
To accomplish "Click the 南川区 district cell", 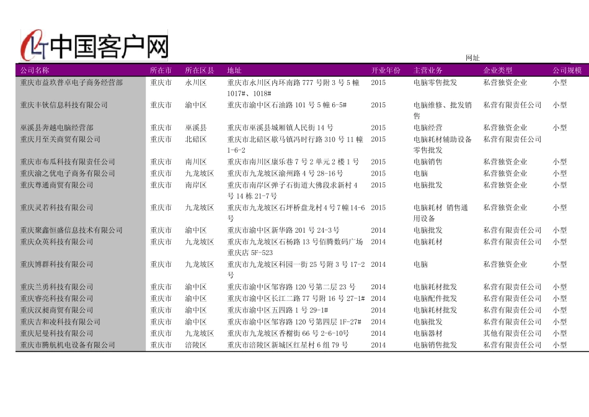I will (x=196, y=162).
